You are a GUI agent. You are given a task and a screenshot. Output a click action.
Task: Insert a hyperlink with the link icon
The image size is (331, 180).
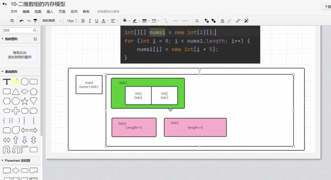tap(238, 21)
